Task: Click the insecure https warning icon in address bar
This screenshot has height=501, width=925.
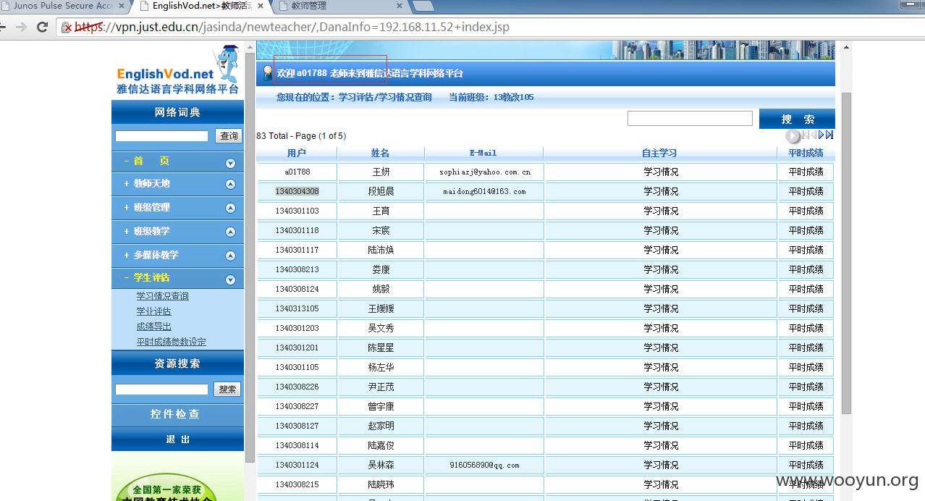Action: pyautogui.click(x=67, y=28)
